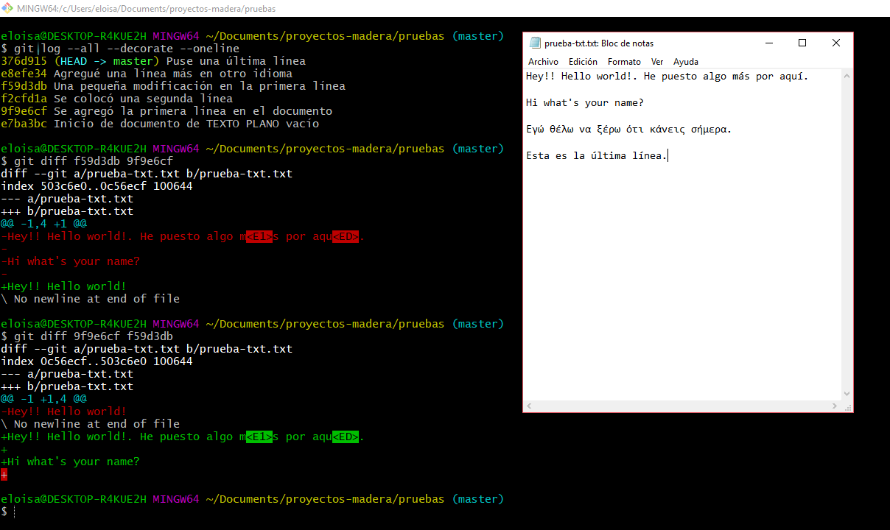Click the Notepad vertical scrollbar up arrow
Screen dimensions: 890x530
coord(847,76)
